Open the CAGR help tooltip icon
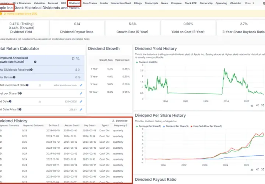 (x=35, y=62)
